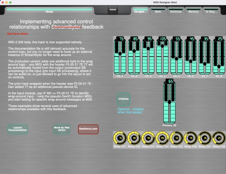Click the Relay Ch1 label
The width and height of the screenshot is (226, 174).
pos(120,147)
